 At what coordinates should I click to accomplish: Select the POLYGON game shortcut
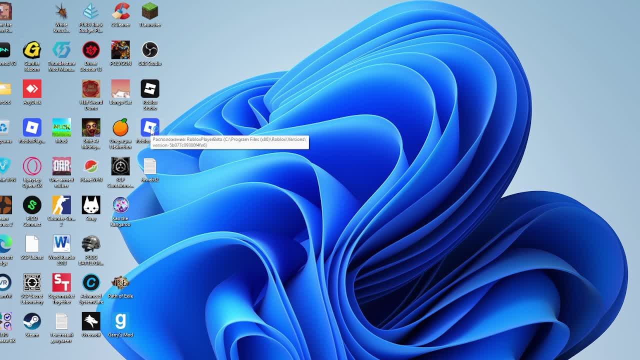tap(120, 53)
